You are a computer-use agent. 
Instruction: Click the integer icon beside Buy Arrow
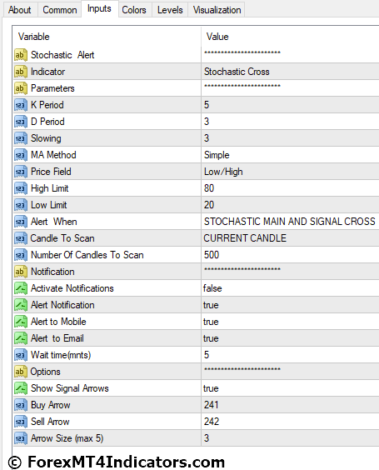(21, 405)
